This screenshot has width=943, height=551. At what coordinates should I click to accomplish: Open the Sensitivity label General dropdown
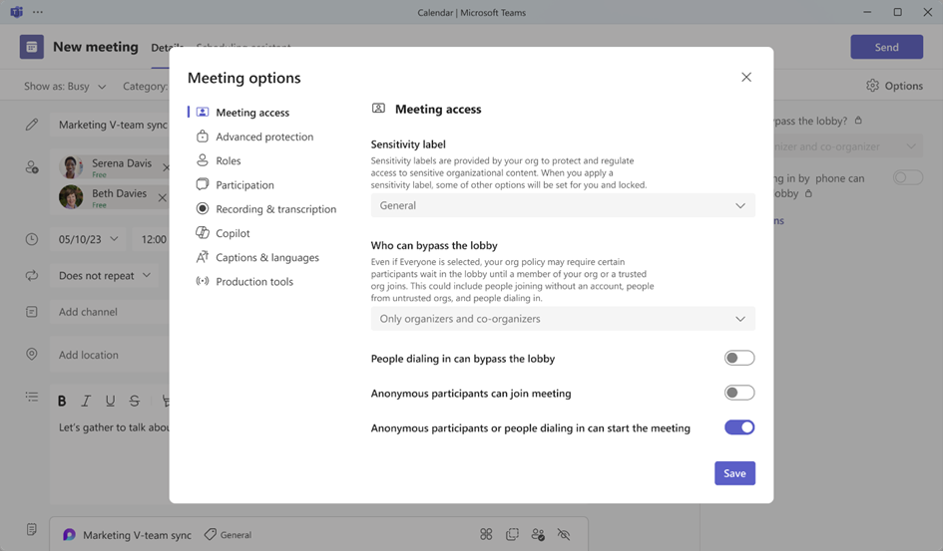click(x=563, y=205)
